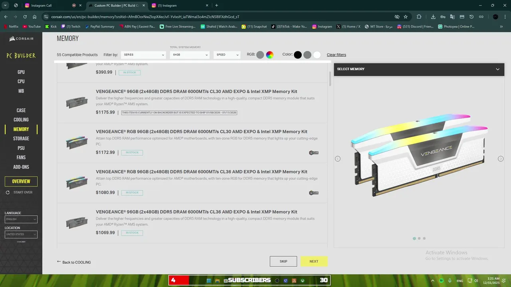The image size is (511, 287).
Task: Bookmark this page with the star icon
Action: 406,17
